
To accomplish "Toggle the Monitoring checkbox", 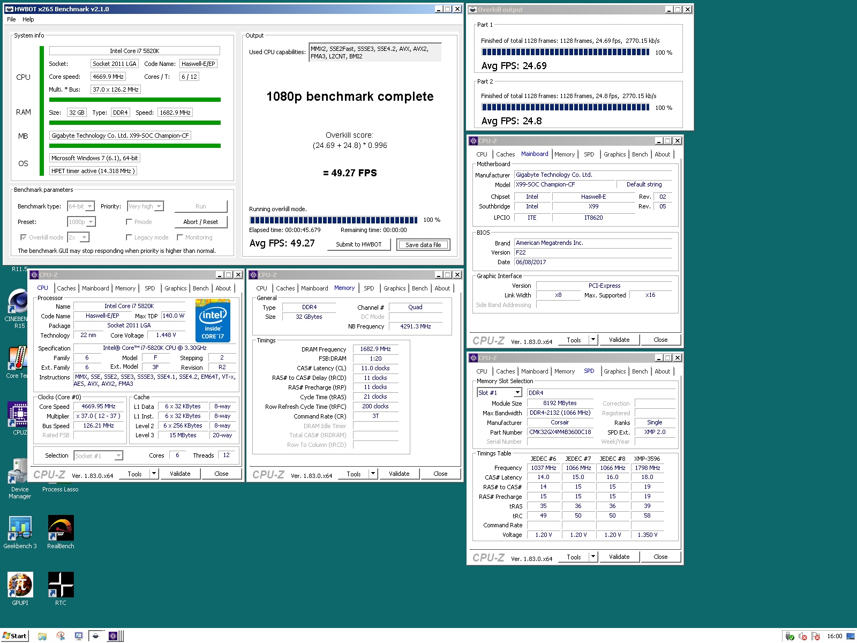I will pos(180,237).
